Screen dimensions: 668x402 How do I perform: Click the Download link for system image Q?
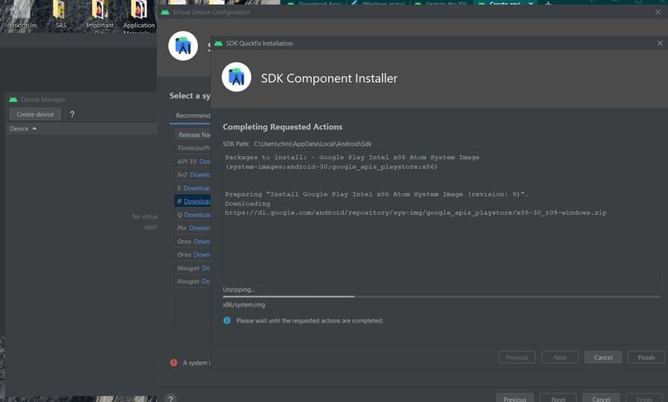click(x=197, y=215)
